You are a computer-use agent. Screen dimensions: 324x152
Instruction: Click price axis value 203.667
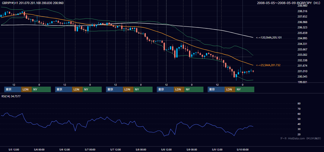point(302,49)
